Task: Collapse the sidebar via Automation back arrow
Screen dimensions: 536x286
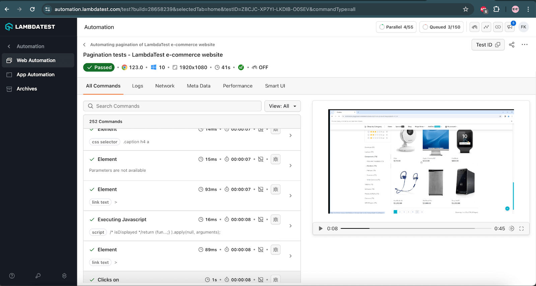Action: tap(9, 46)
